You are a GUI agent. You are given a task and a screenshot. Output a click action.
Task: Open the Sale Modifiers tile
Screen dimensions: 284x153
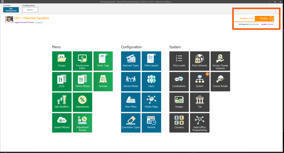coord(62,102)
